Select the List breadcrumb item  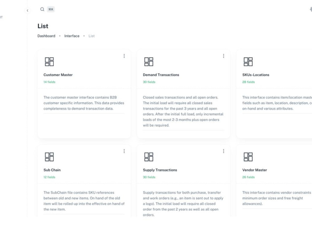tap(91, 36)
